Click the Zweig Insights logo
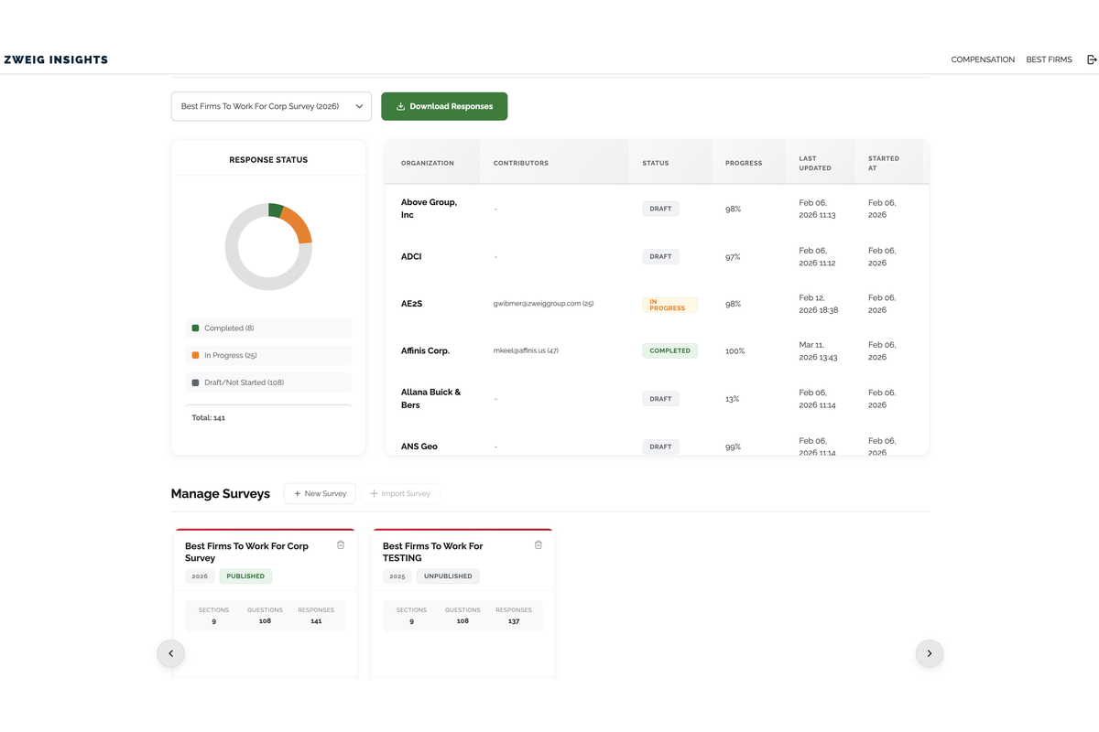This screenshot has height=732, width=1099. [x=56, y=59]
